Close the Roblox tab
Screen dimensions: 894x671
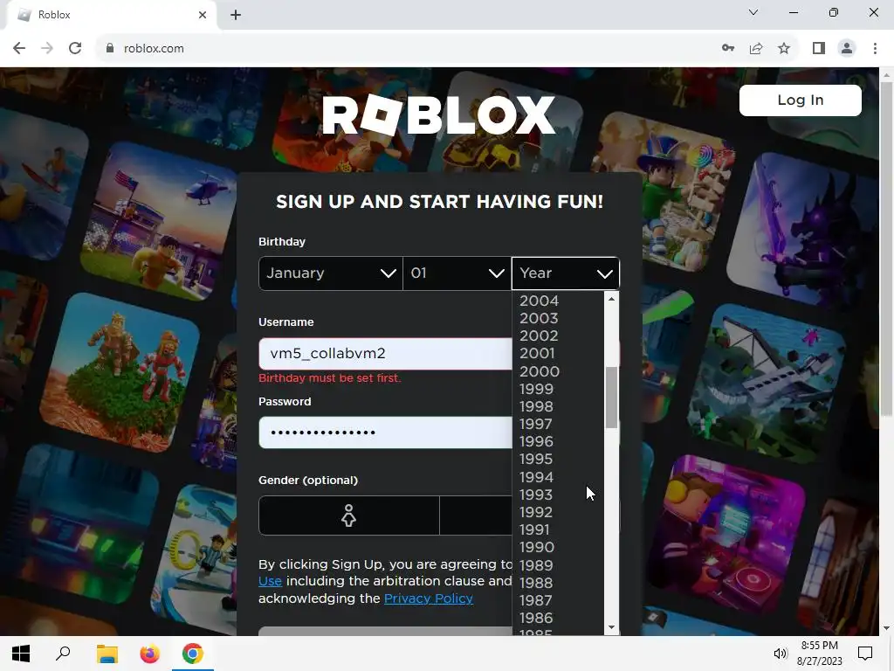pos(203,15)
